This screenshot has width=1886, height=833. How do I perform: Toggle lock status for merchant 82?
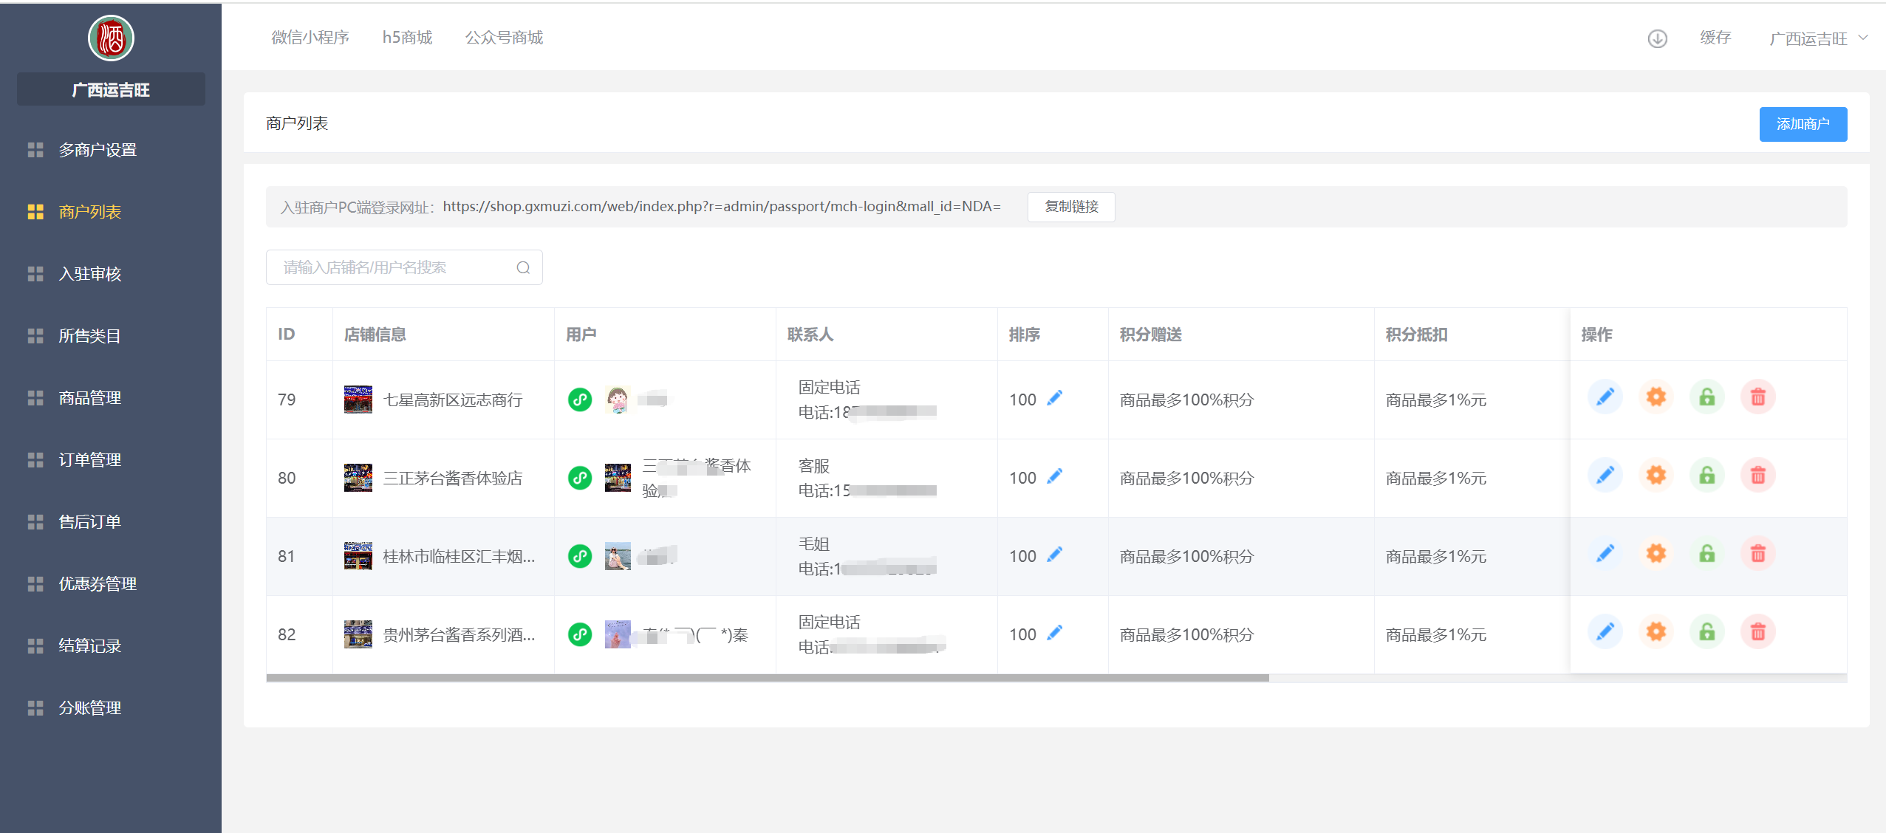(x=1706, y=632)
